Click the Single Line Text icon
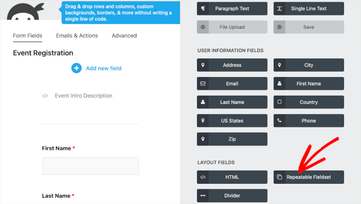Viewport: 361px width, 204px height. [x=279, y=8]
